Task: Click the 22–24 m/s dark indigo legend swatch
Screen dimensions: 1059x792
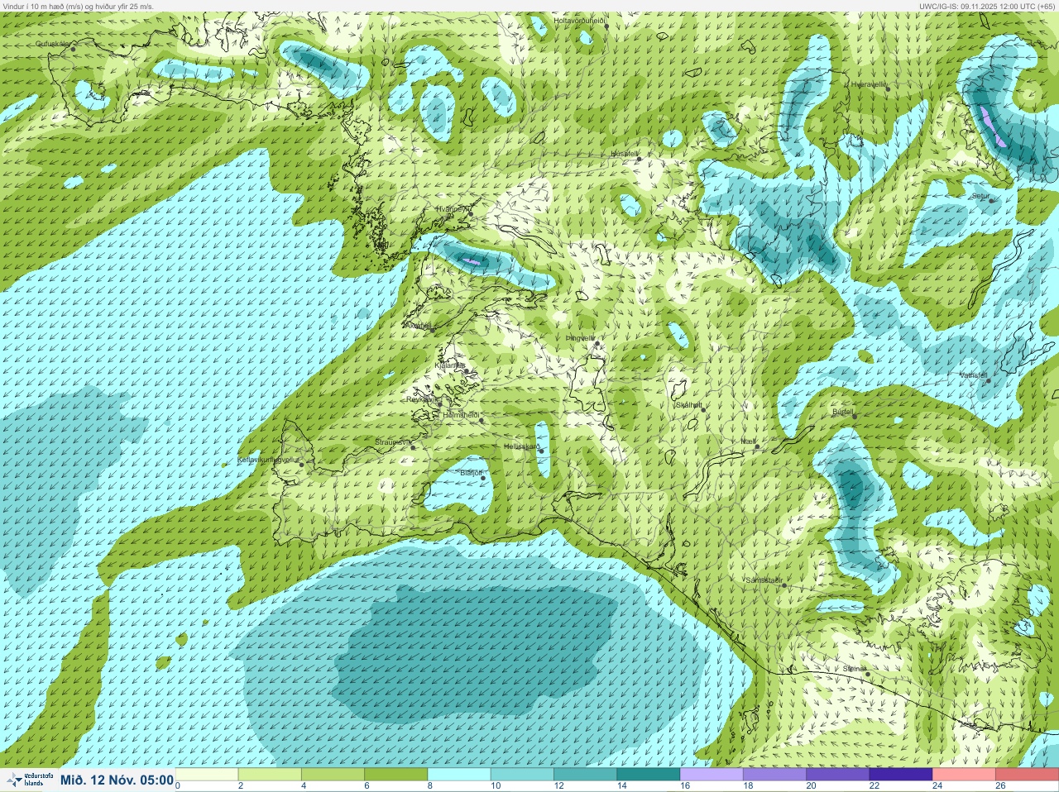Action: pyautogui.click(x=900, y=775)
